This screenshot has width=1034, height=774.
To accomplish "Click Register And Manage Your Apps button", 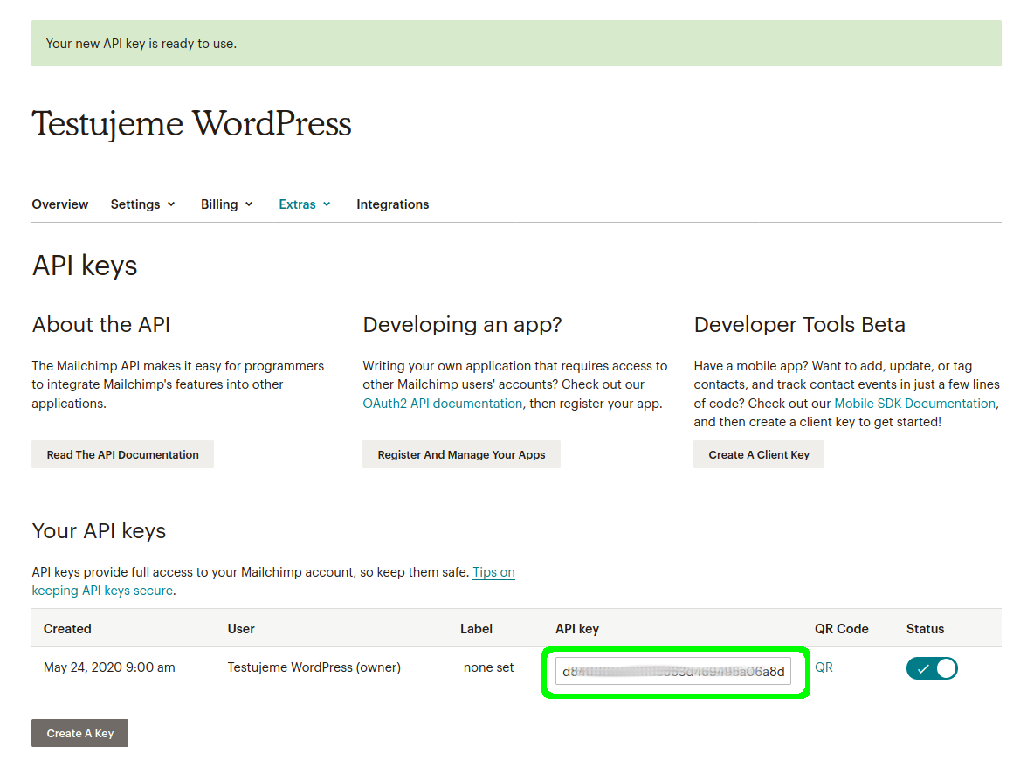I will pos(462,454).
